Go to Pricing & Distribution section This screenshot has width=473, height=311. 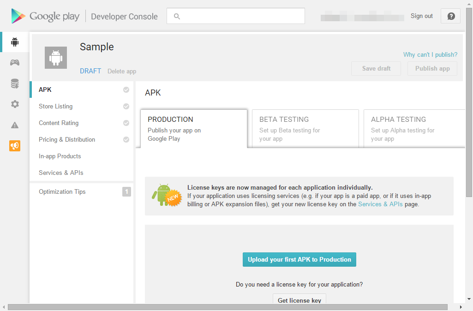tap(67, 139)
